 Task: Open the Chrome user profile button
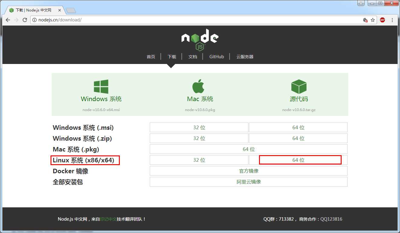tap(361, 3)
